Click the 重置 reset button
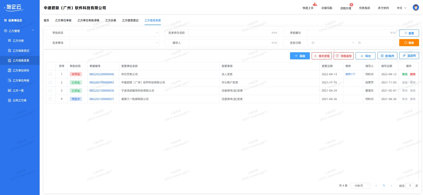This screenshot has height=195, width=423. (x=409, y=33)
